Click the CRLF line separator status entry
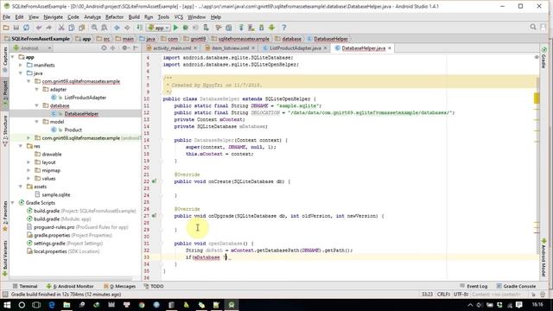Viewport: 553px width, 311px height. pos(443,294)
